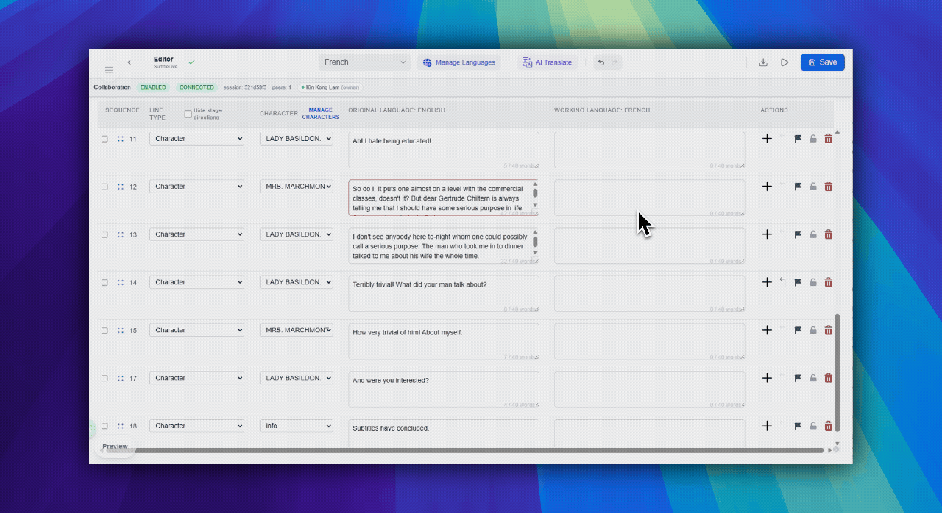Screen dimensions: 942x513
Task: Flag the sequence 14 row
Action: coord(798,282)
